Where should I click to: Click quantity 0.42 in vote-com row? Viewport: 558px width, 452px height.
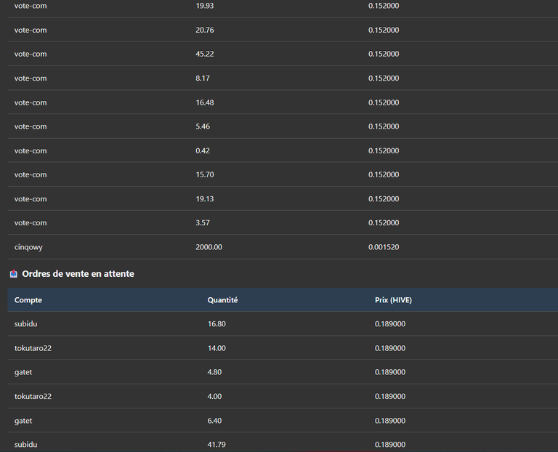[x=203, y=150]
